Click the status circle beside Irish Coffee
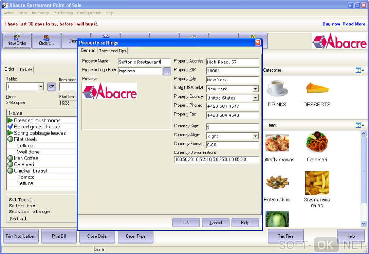This screenshot has width=369, height=254. point(10,158)
